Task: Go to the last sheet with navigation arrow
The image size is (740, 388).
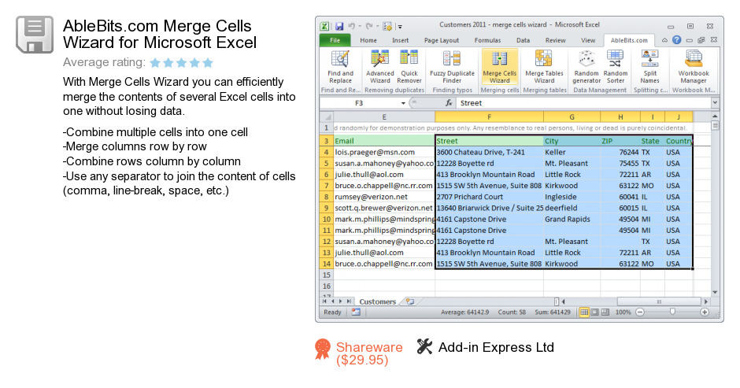Action: 349,301
